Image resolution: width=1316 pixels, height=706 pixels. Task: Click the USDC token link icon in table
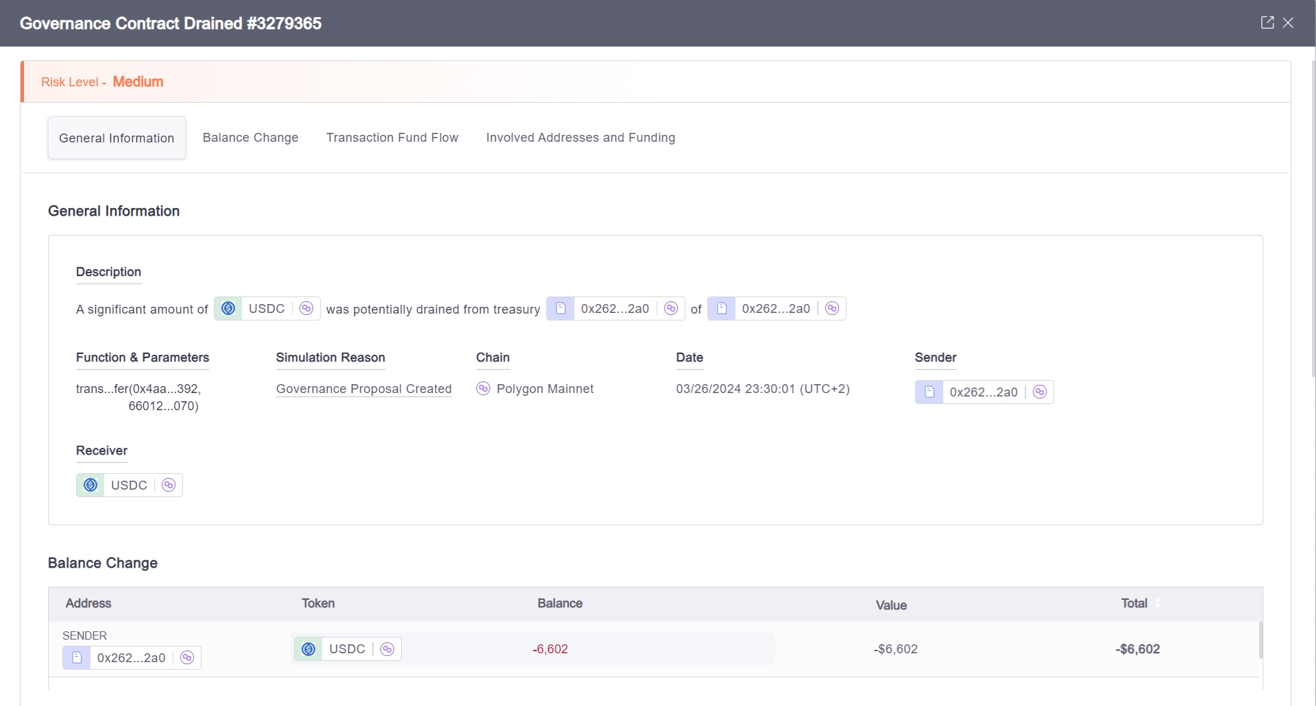387,649
